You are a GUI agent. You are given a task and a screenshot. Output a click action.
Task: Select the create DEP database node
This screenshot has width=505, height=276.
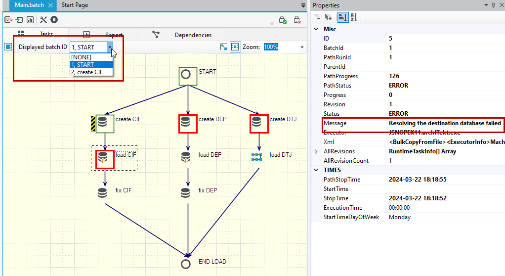click(x=185, y=122)
